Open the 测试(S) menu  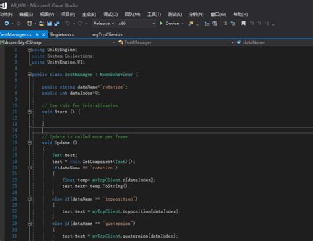pos(175,15)
